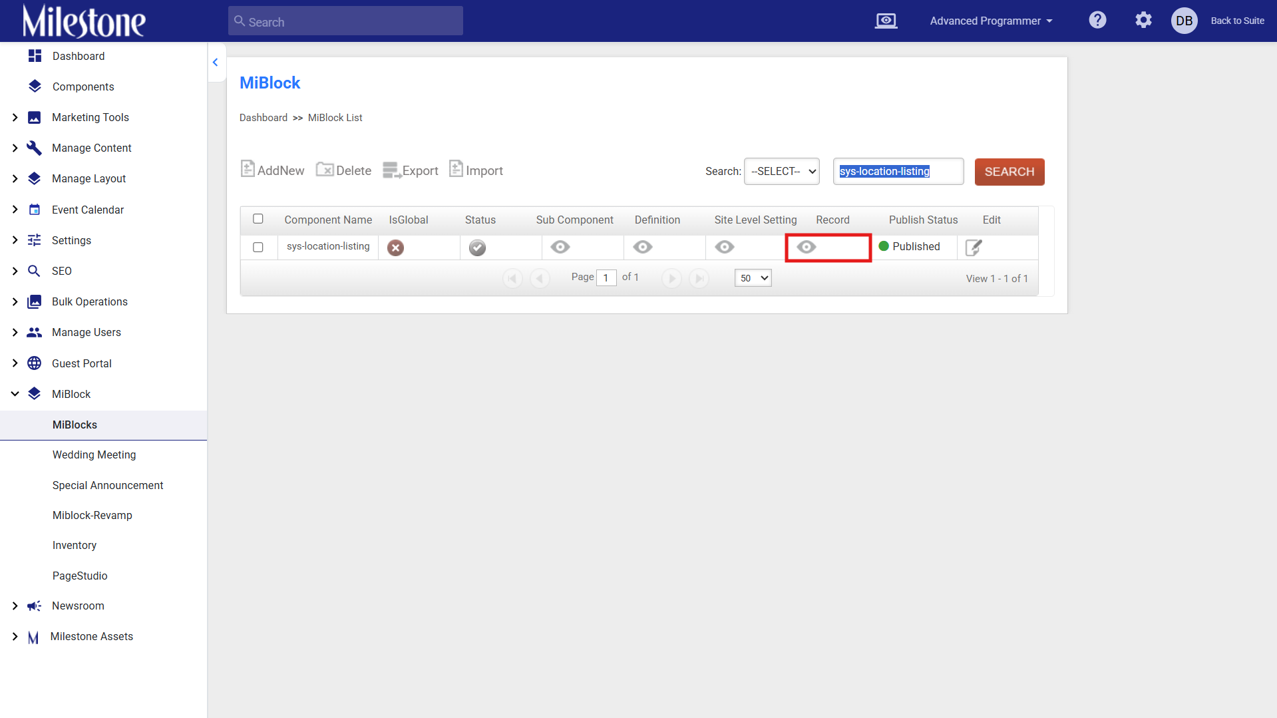Click the Bulk Operations icon
1277x718 pixels.
point(34,301)
